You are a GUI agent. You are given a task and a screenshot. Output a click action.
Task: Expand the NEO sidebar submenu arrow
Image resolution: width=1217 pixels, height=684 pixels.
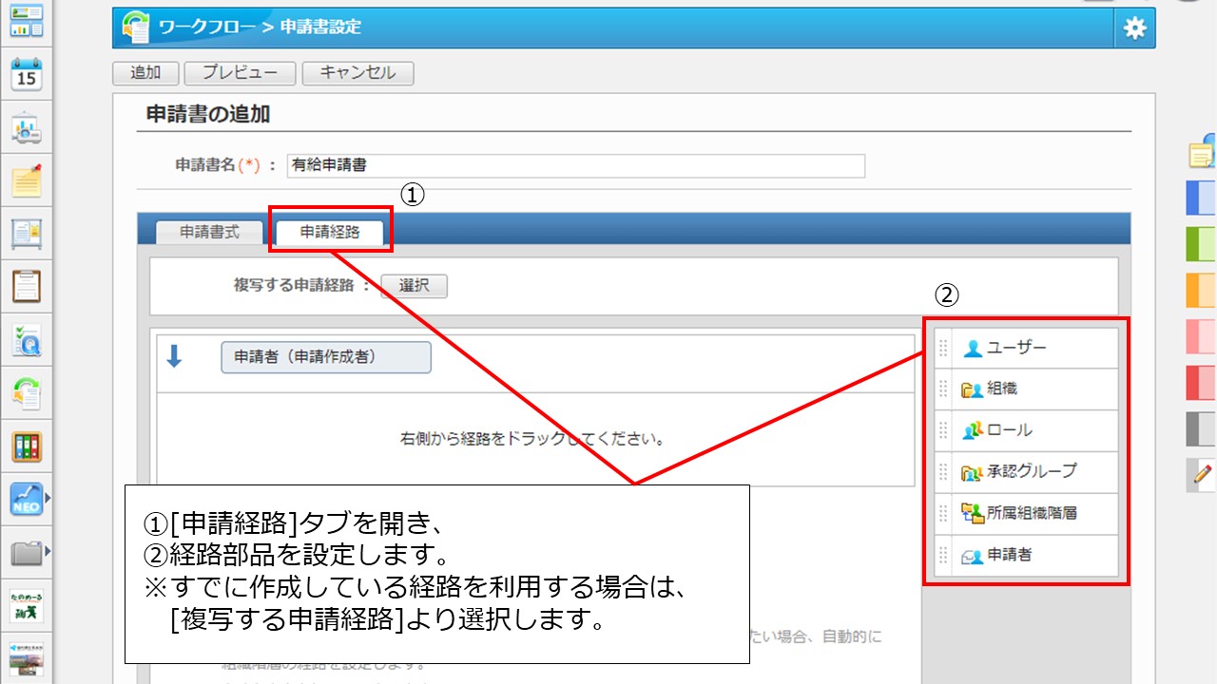pyautogui.click(x=47, y=497)
